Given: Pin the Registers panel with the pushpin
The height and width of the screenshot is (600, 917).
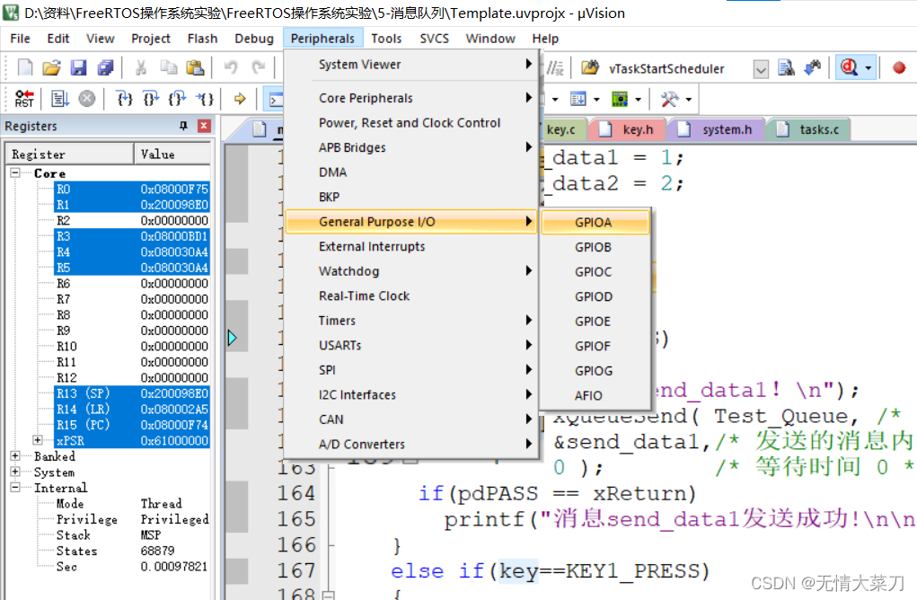Looking at the screenshot, I should coord(183,126).
